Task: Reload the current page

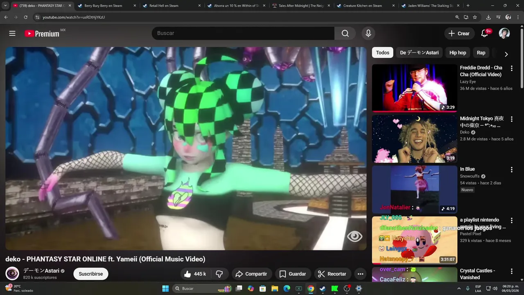Action: pyautogui.click(x=25, y=17)
